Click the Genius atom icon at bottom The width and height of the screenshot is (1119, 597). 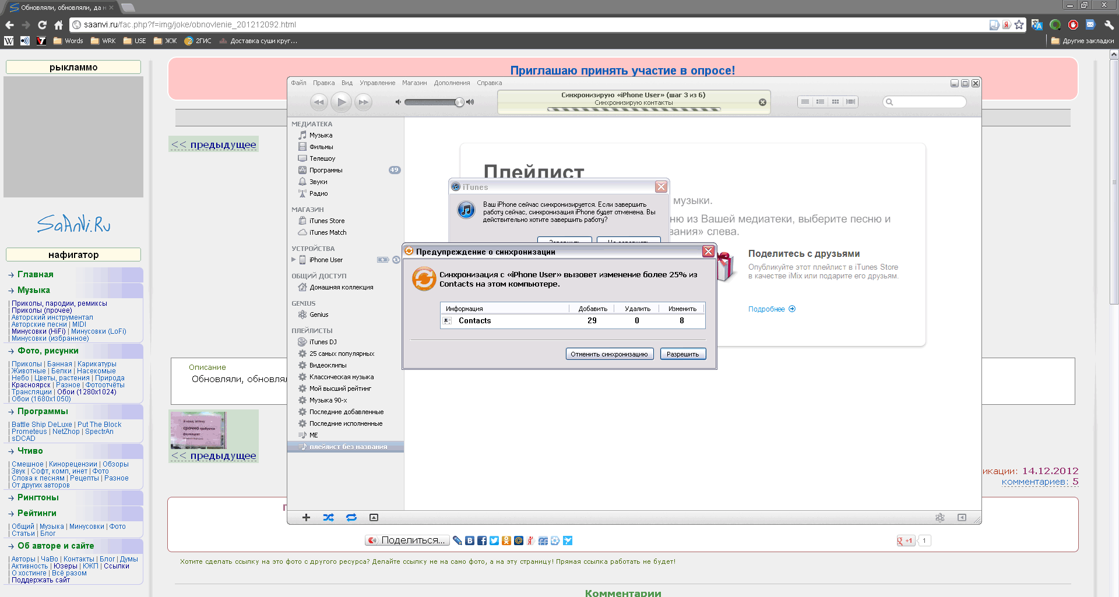pyautogui.click(x=939, y=517)
